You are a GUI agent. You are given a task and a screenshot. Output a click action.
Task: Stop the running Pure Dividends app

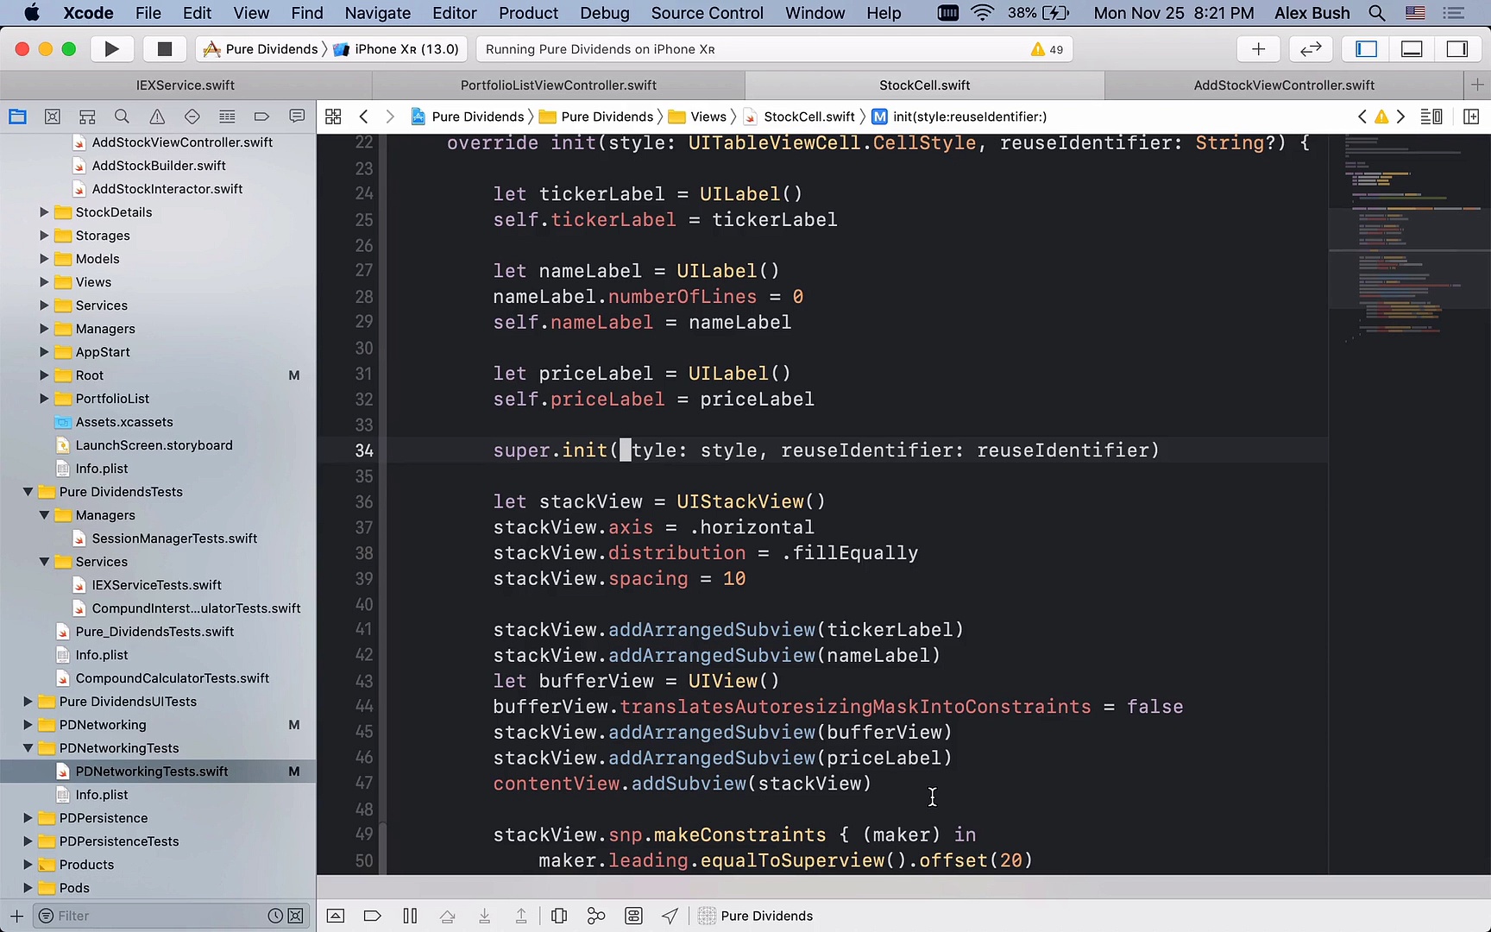click(x=164, y=49)
